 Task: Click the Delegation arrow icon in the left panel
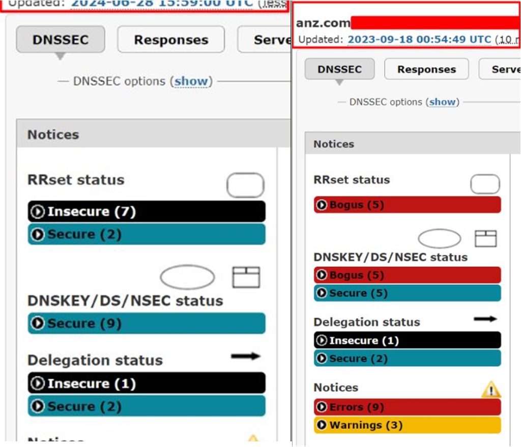pos(245,356)
